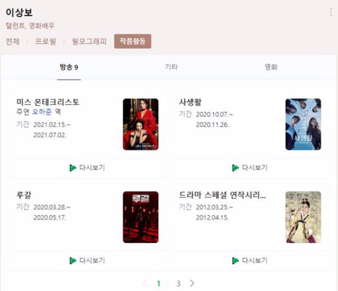Open the 루갈 poster thumbnail
Viewport: 338px width, 291px height.
coord(141,217)
